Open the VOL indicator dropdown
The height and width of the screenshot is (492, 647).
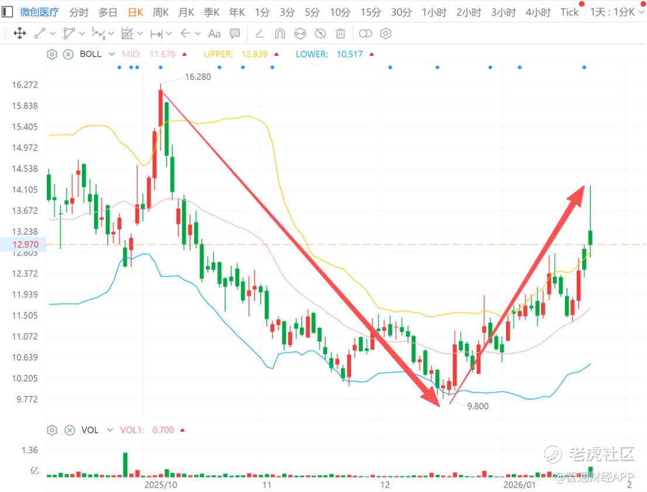[x=110, y=430]
